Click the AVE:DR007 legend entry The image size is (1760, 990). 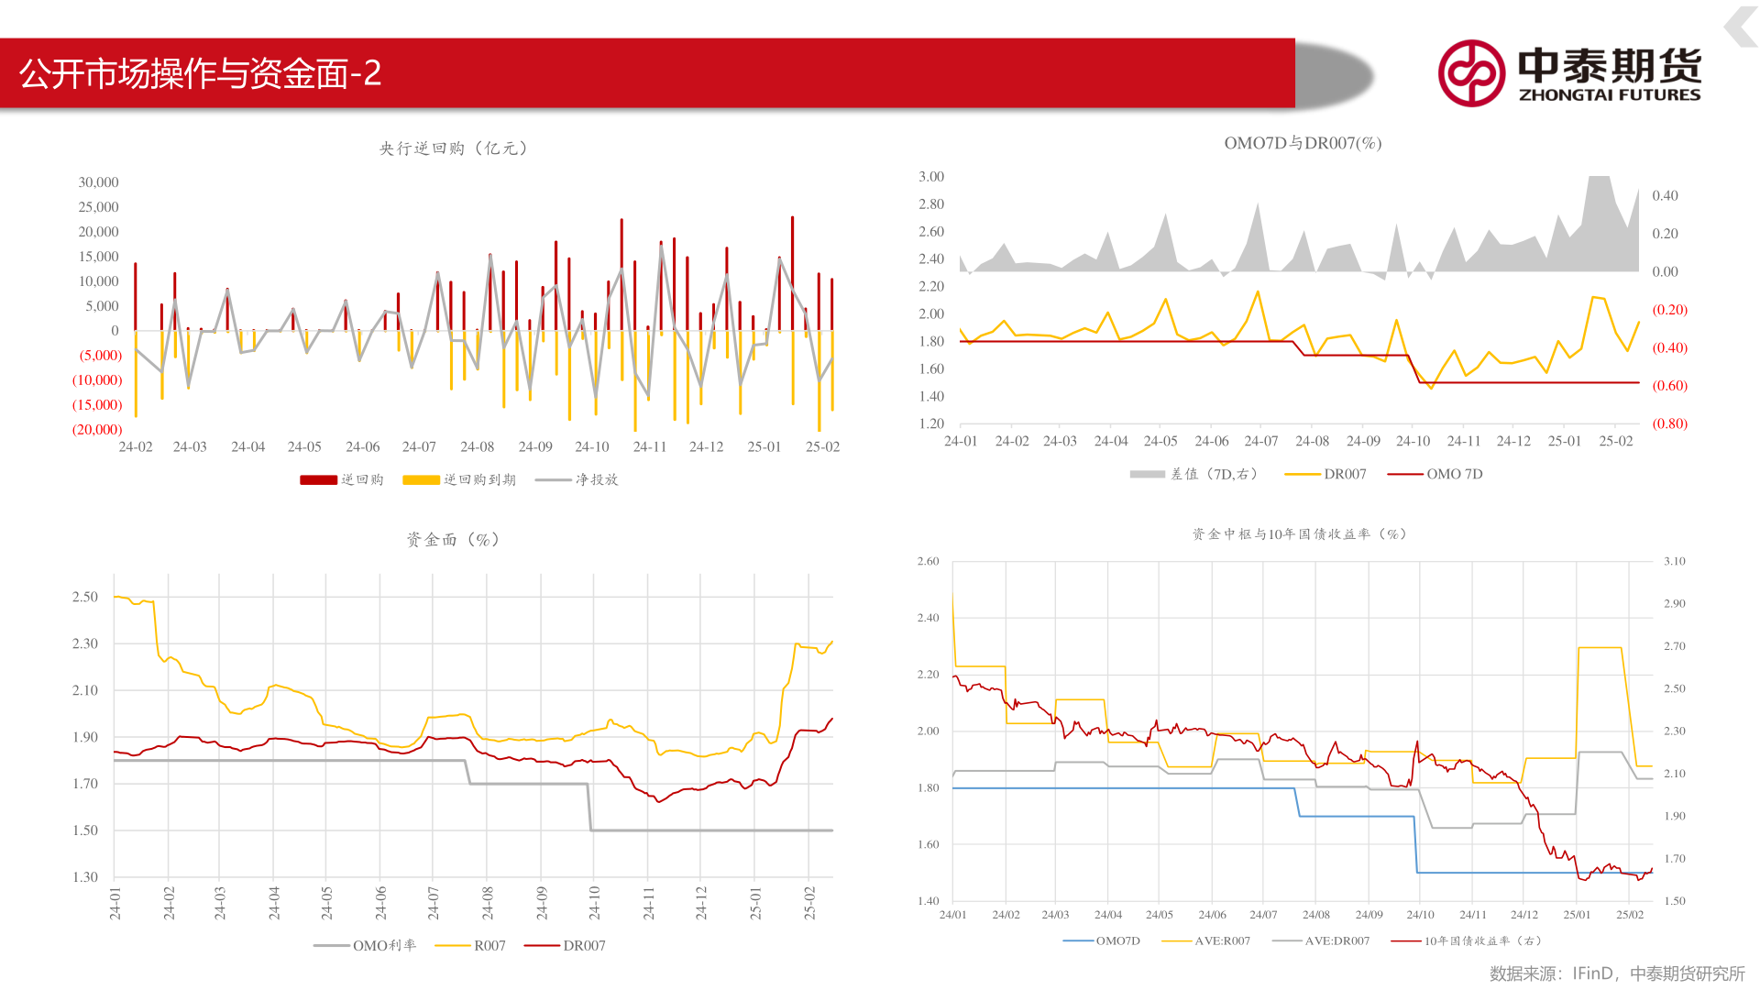[1336, 940]
